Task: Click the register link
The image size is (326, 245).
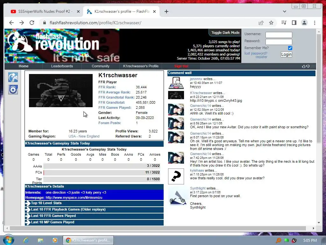Action: point(261,57)
